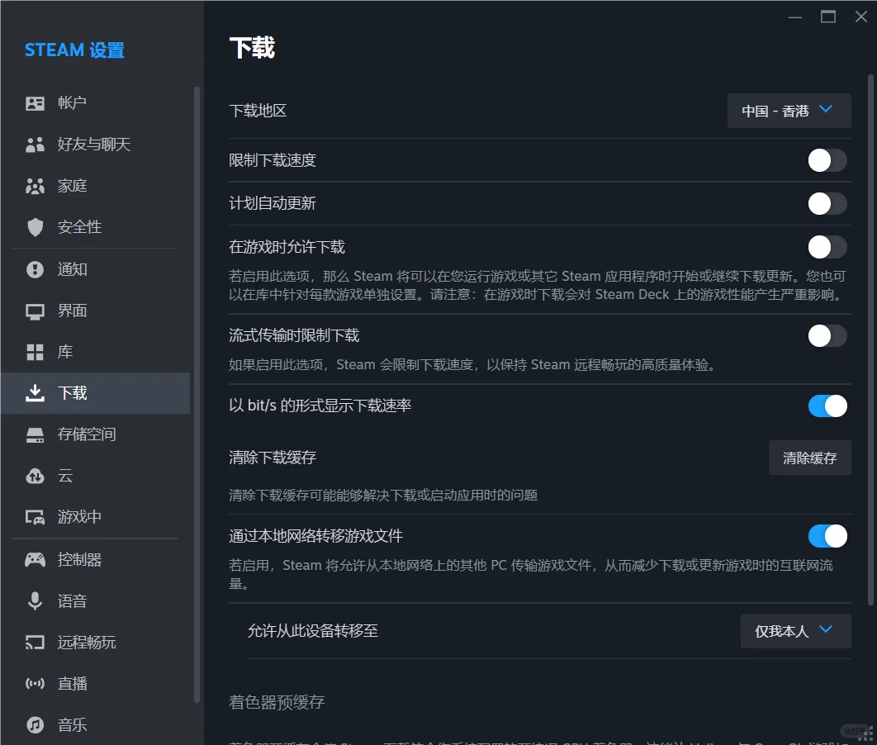
Task: Click the 远程畅玩 cast icon
Action: coord(35,642)
